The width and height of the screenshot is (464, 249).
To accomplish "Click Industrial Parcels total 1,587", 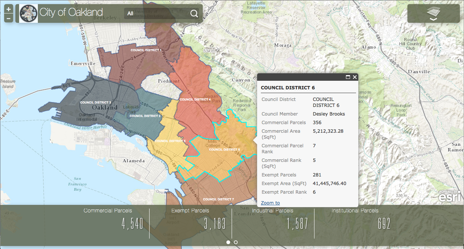I will click(x=298, y=224).
